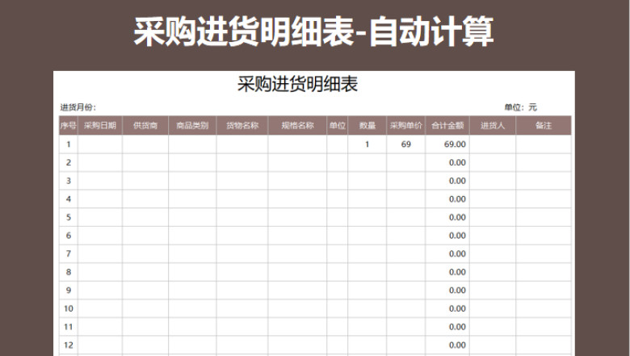Select the 供货商 column header
Screen dimensions: 630x356
click(x=145, y=125)
